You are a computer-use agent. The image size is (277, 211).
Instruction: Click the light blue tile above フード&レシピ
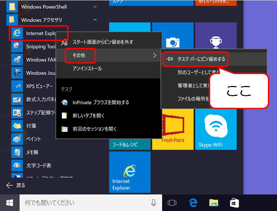coord(130,27)
